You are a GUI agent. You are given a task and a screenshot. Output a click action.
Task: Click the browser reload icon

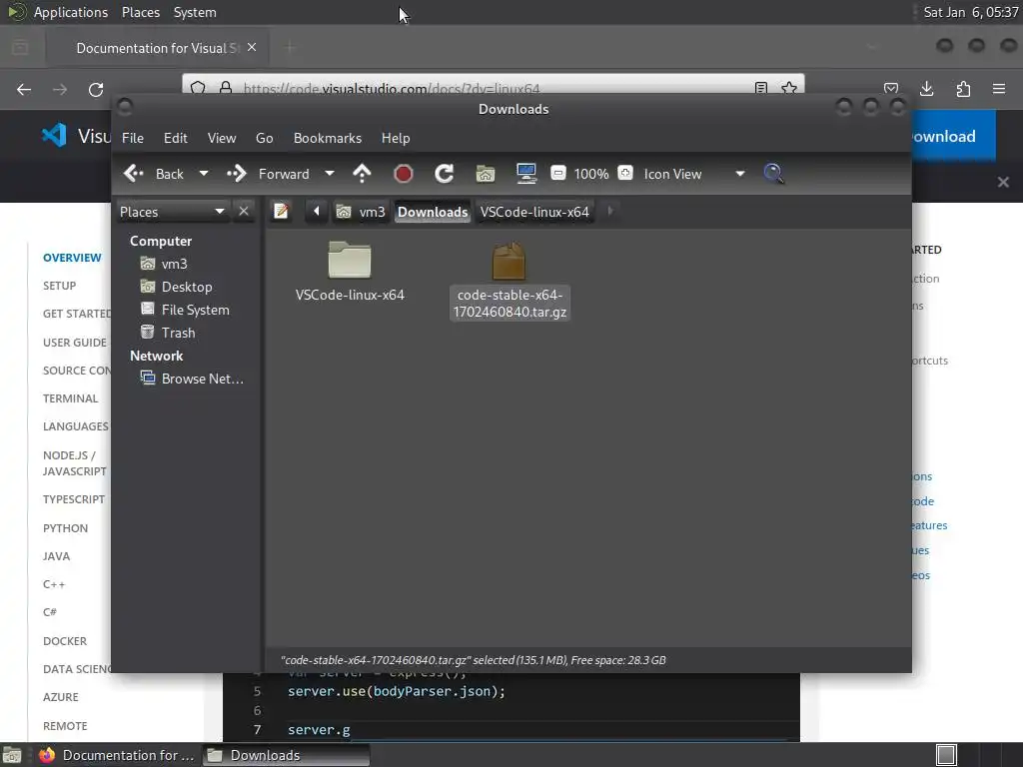pyautogui.click(x=96, y=89)
